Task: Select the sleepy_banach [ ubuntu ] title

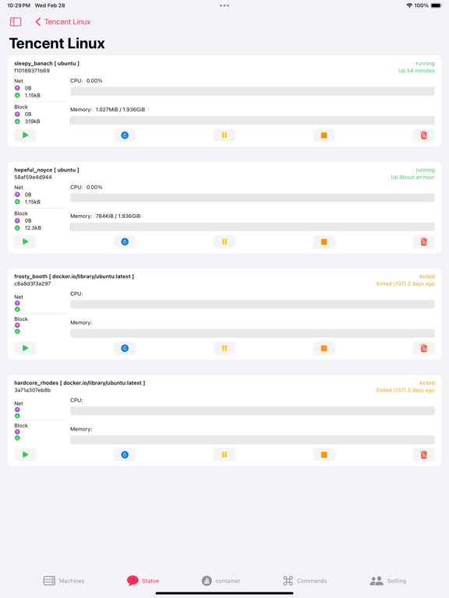Action: [x=47, y=63]
